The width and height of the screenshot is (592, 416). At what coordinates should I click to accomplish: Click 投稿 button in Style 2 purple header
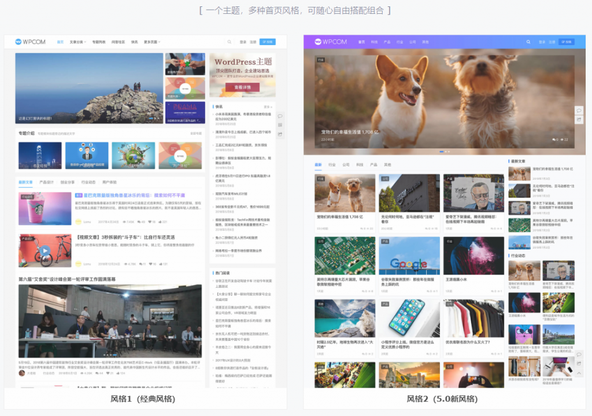(567, 42)
